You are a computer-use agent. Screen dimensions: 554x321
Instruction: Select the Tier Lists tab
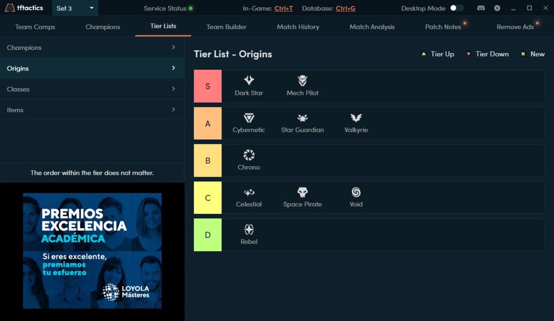(x=163, y=26)
